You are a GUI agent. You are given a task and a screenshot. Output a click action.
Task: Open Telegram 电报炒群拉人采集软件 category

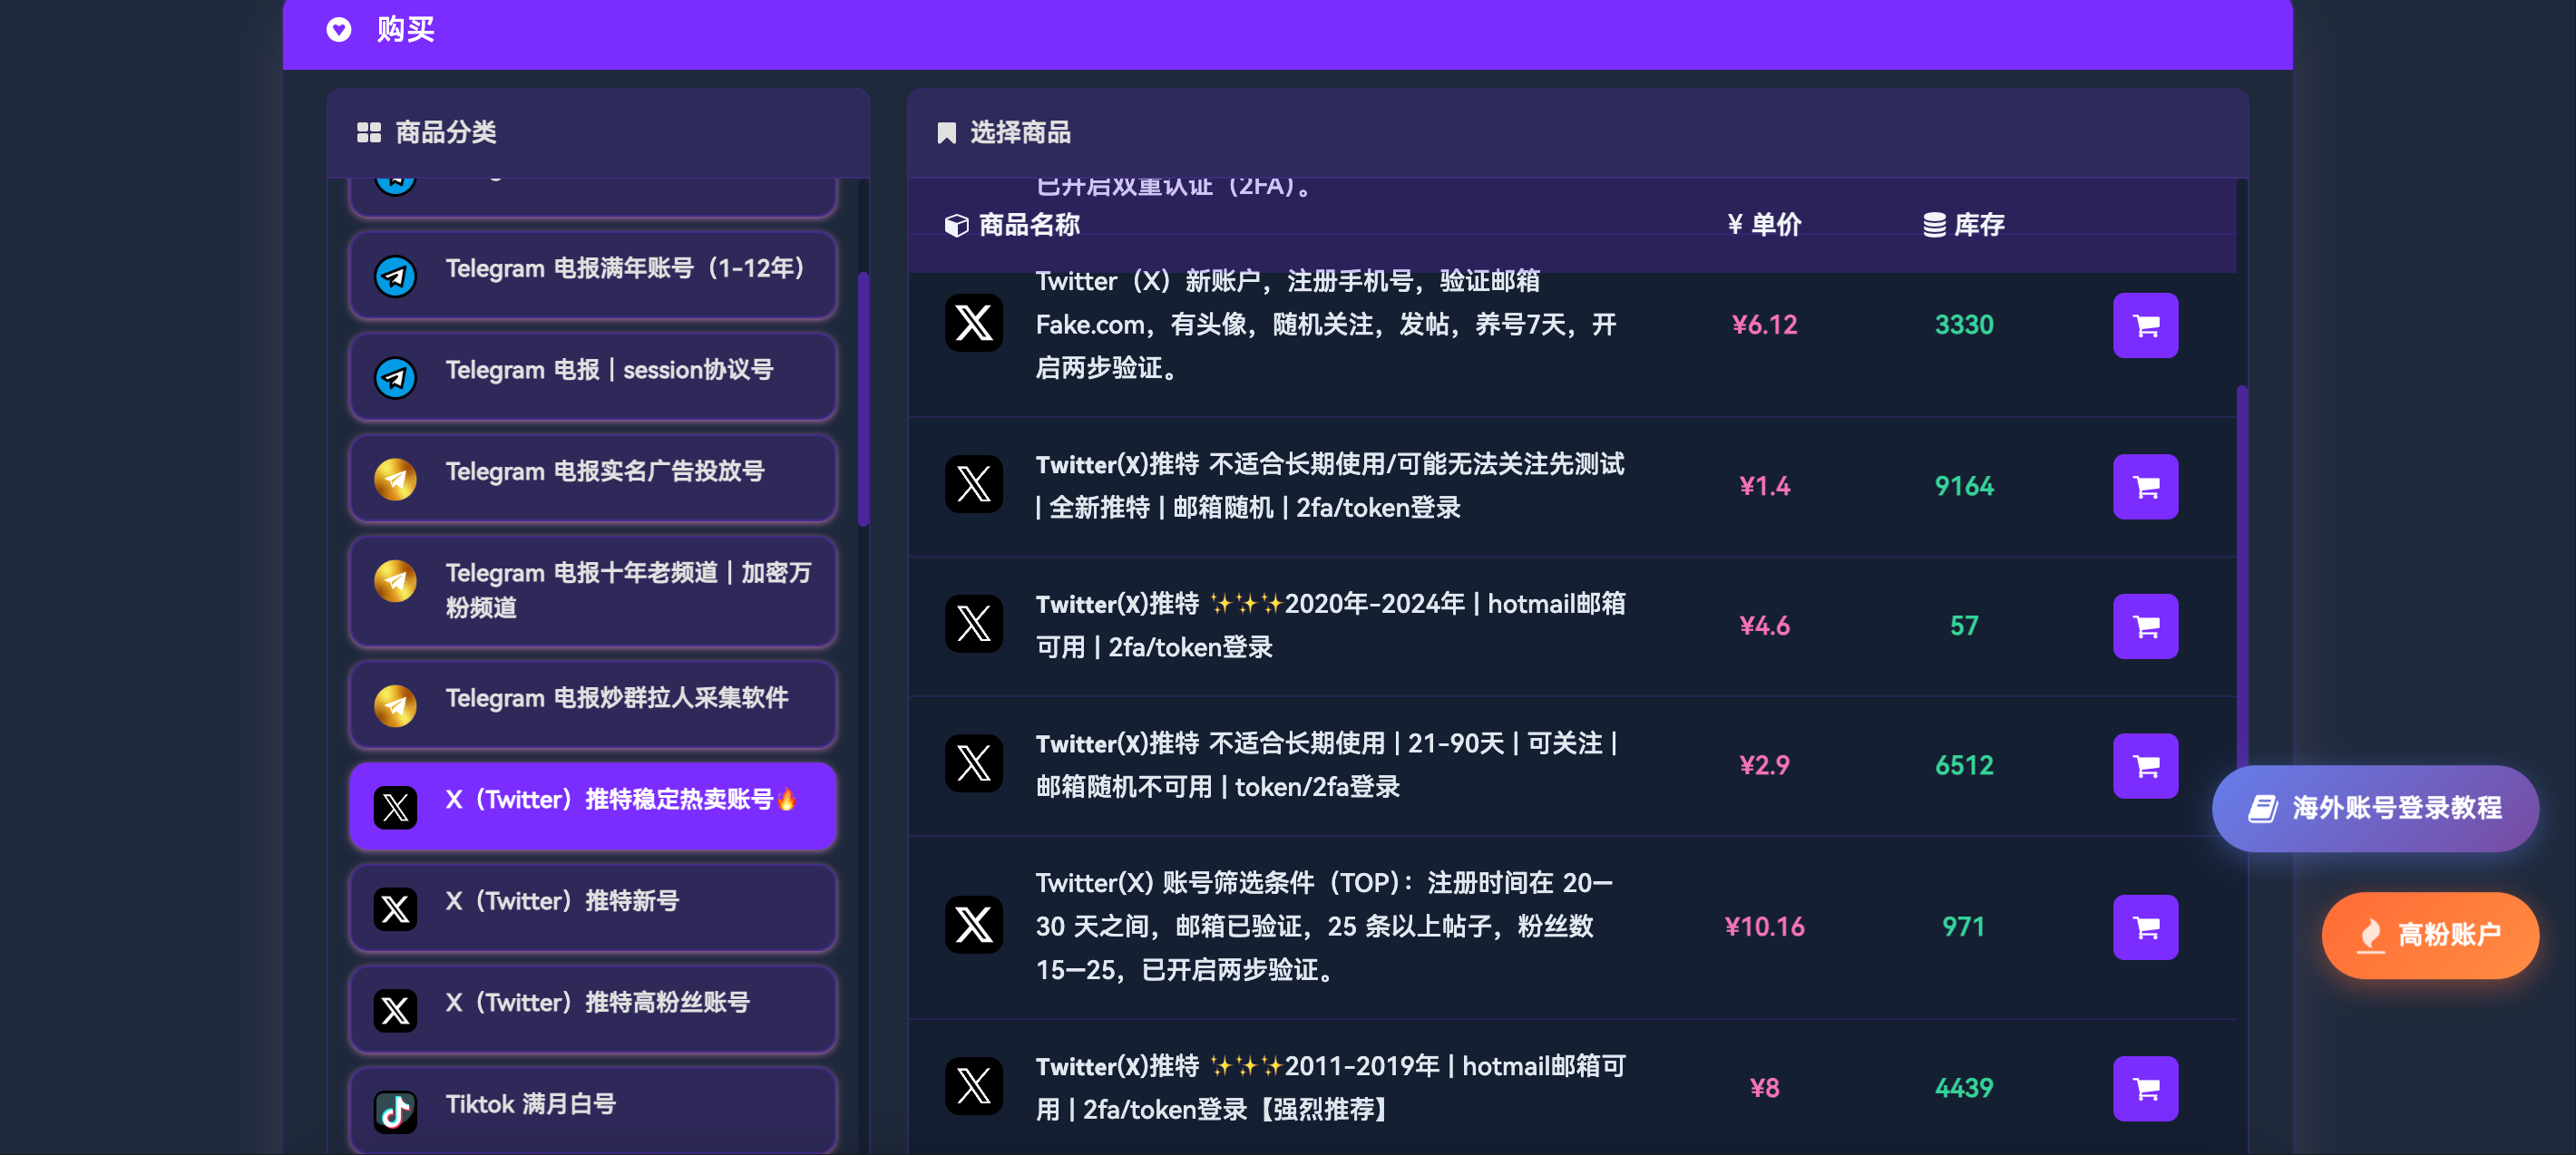pos(593,704)
